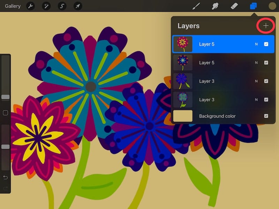
Task: Open the Actions wrench menu
Action: point(30,6)
